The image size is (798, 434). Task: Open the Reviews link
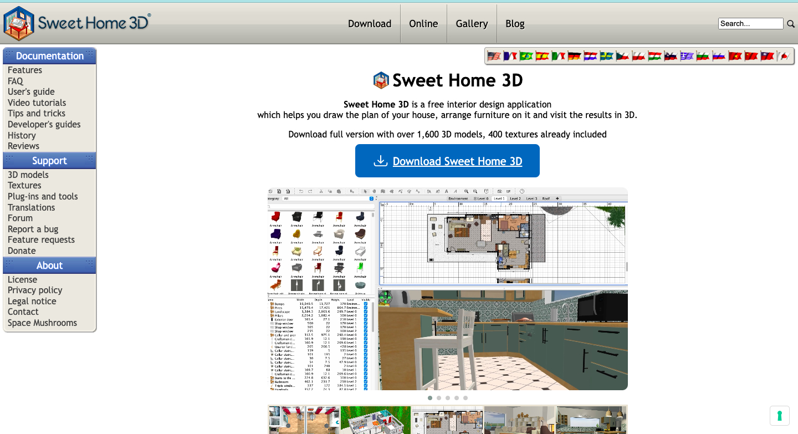tap(23, 146)
